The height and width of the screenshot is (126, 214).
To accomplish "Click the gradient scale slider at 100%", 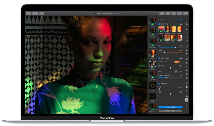I will tap(170, 68).
